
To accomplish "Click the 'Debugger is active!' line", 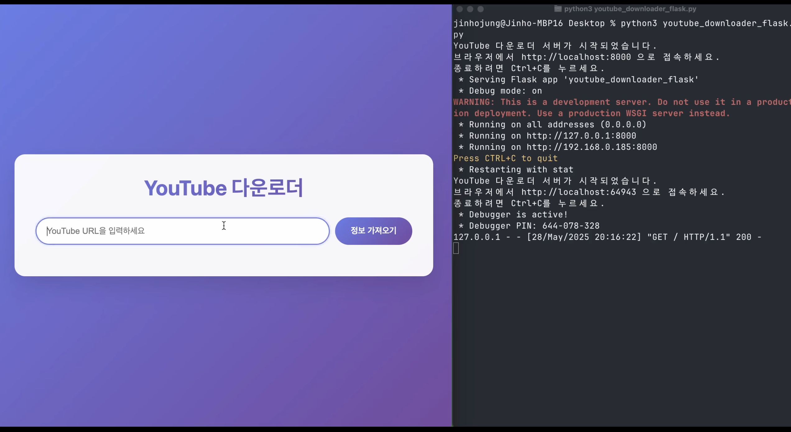I will (x=513, y=215).
